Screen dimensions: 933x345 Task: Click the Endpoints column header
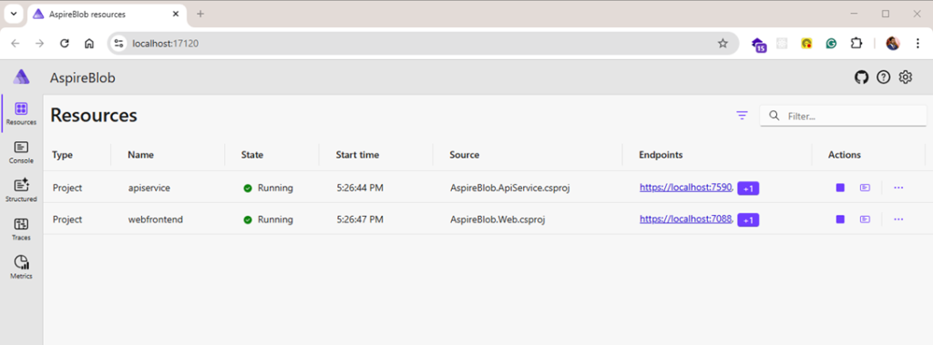pyautogui.click(x=661, y=155)
